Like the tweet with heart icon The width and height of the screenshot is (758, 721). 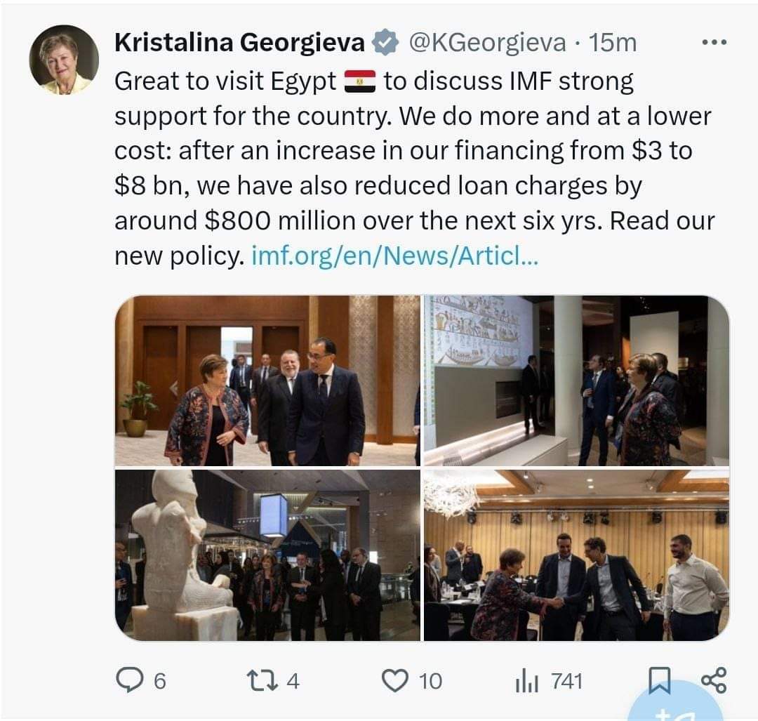pos(395,680)
